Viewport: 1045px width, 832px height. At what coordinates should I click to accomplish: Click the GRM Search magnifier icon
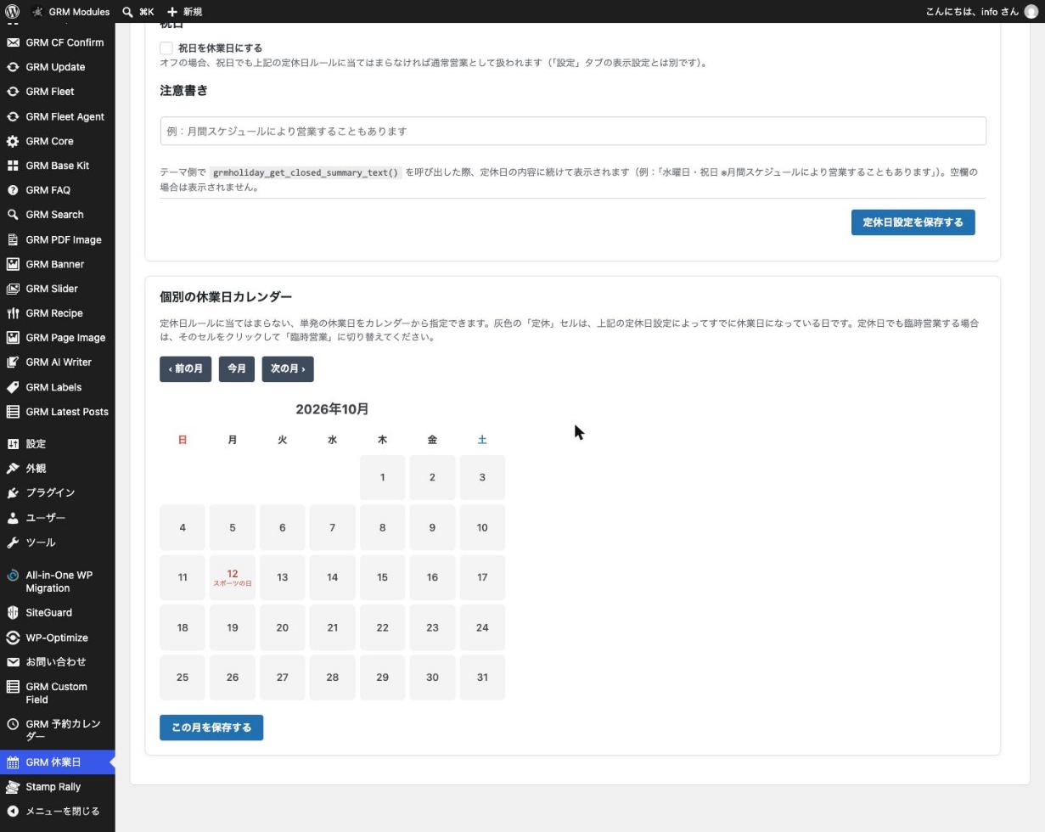[x=13, y=215]
